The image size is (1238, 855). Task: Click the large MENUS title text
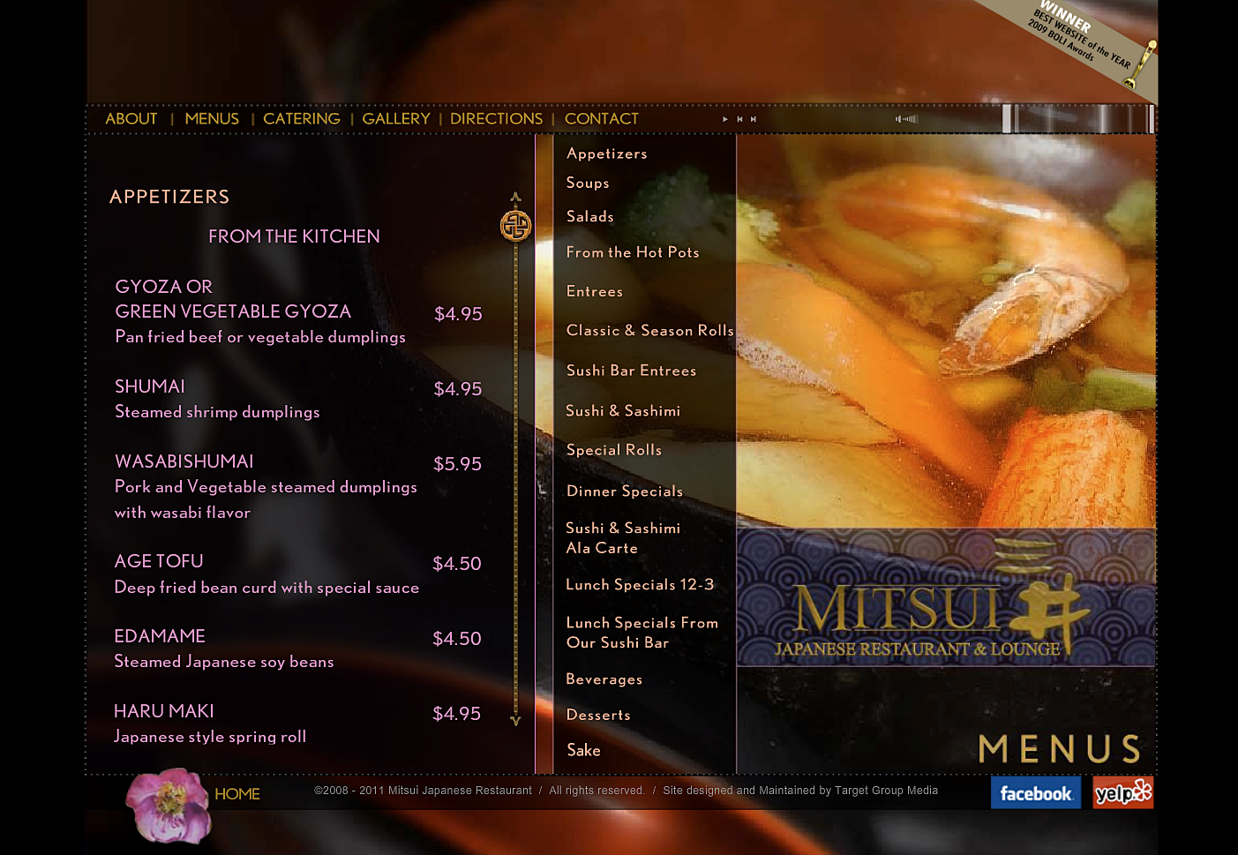coord(1060,749)
